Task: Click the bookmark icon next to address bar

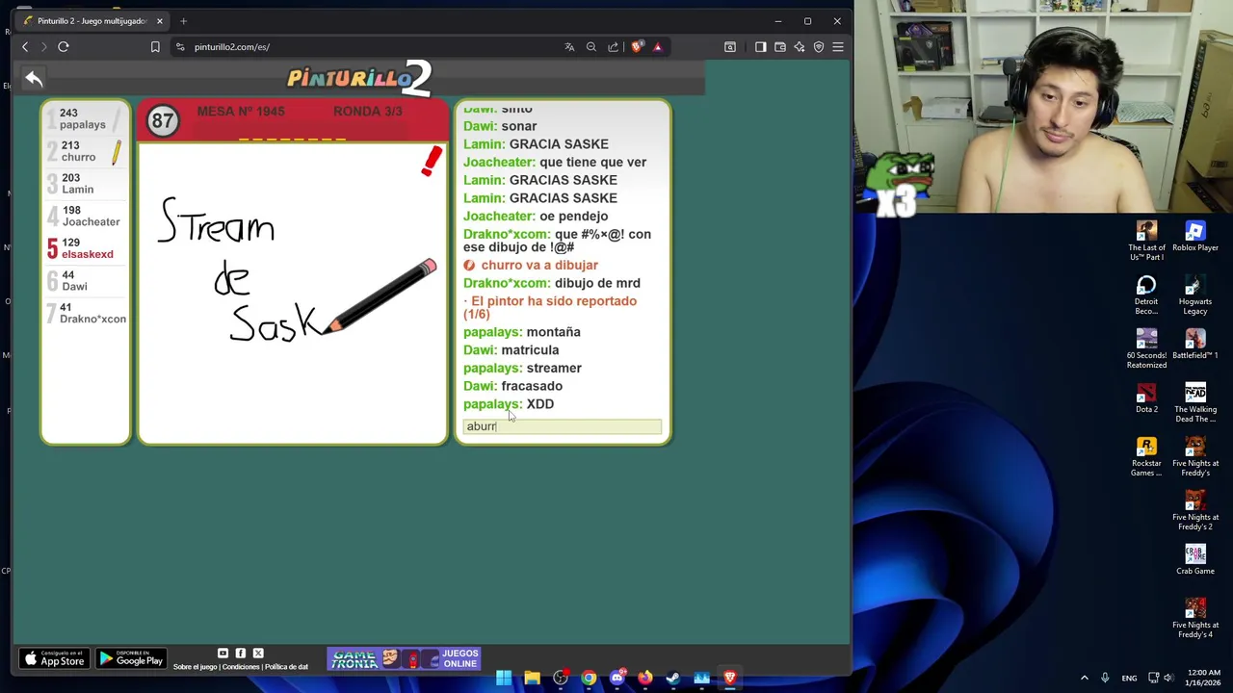Action: pyautogui.click(x=155, y=46)
